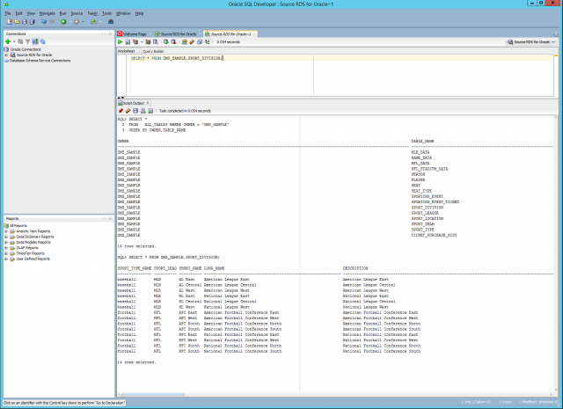Viewport: 563px width, 409px height.
Task: Click the Save icon in main toolbar
Action: 25,22
